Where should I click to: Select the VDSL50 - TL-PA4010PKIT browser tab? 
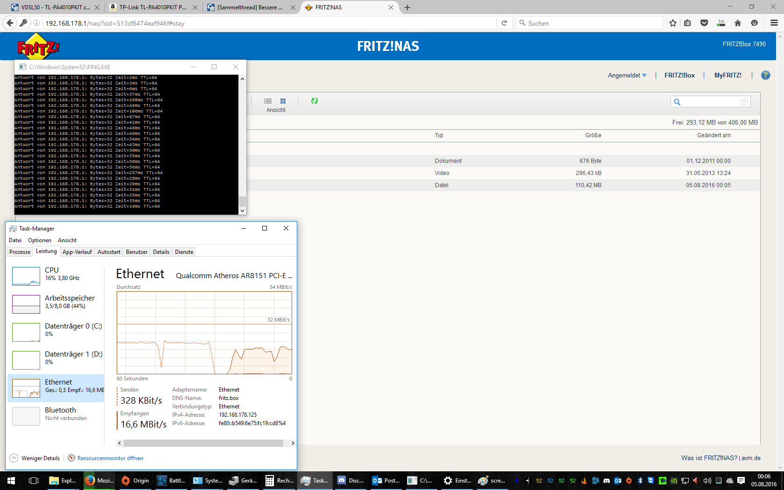(x=55, y=7)
